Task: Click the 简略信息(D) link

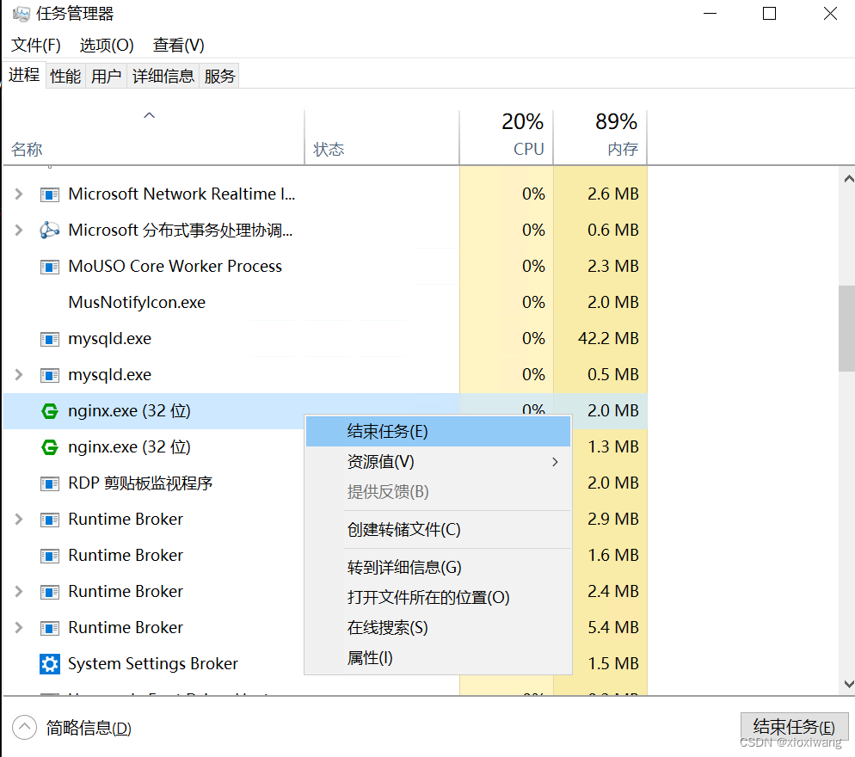Action: pos(89,728)
